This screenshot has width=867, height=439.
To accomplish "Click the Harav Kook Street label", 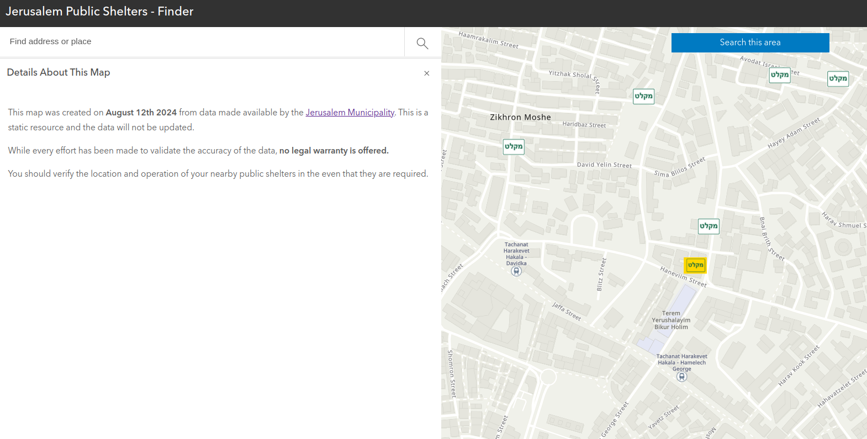I will coord(799,366).
